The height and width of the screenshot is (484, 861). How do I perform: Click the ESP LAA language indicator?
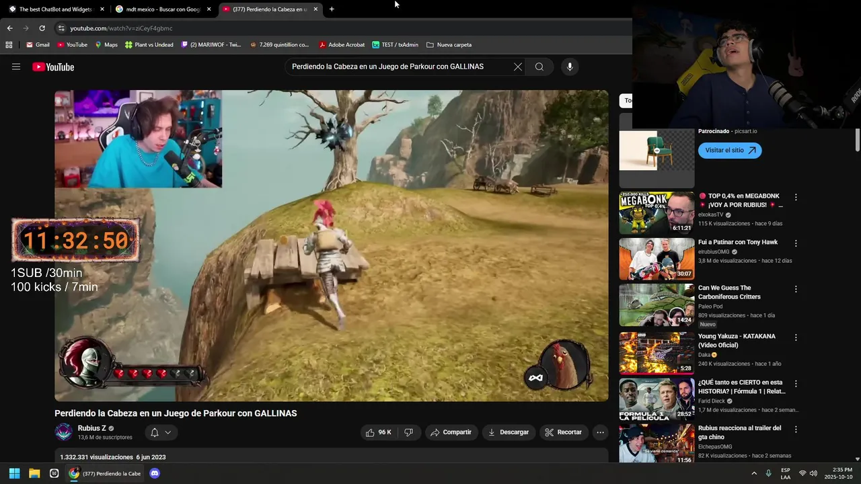pyautogui.click(x=785, y=473)
